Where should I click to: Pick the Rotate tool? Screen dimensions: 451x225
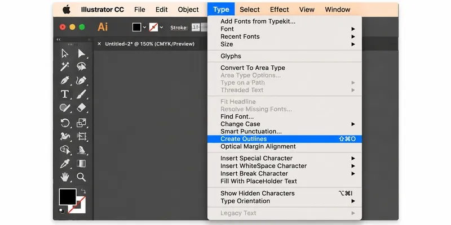click(x=65, y=123)
